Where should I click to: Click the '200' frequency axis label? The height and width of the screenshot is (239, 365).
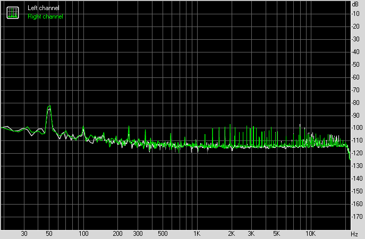coord(117,233)
